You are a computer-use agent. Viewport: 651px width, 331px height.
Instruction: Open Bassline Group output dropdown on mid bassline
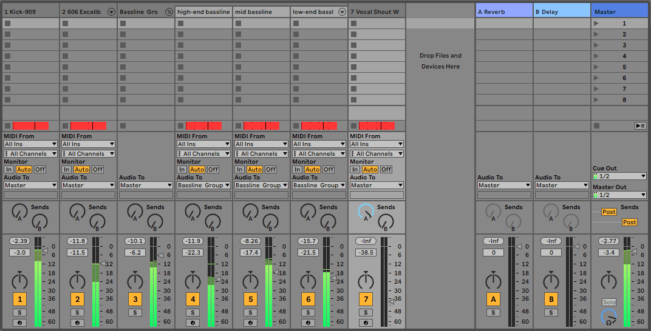(262, 185)
